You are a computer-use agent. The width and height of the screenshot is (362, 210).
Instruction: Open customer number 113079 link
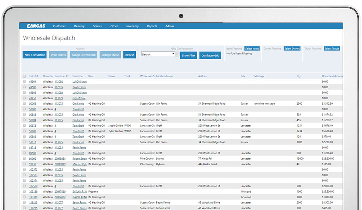click(x=59, y=98)
